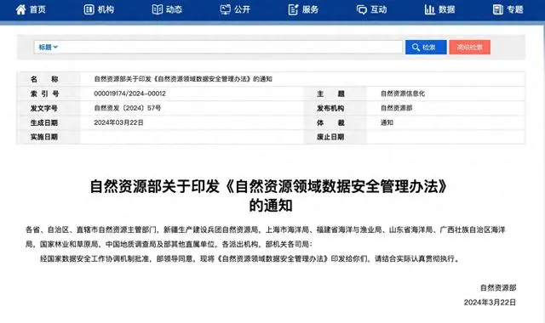Click the magnifier icon in search button
Screen dimensions: 545x323
[416, 48]
